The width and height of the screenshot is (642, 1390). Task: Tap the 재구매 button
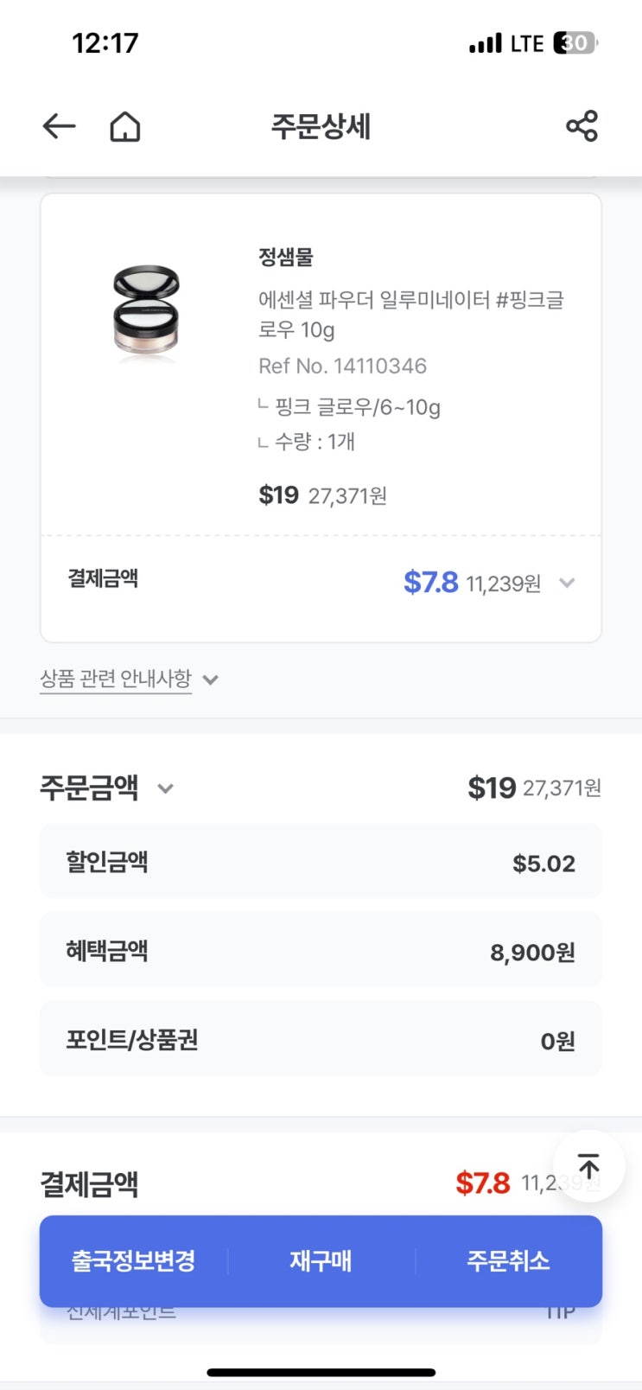pyautogui.click(x=321, y=1260)
